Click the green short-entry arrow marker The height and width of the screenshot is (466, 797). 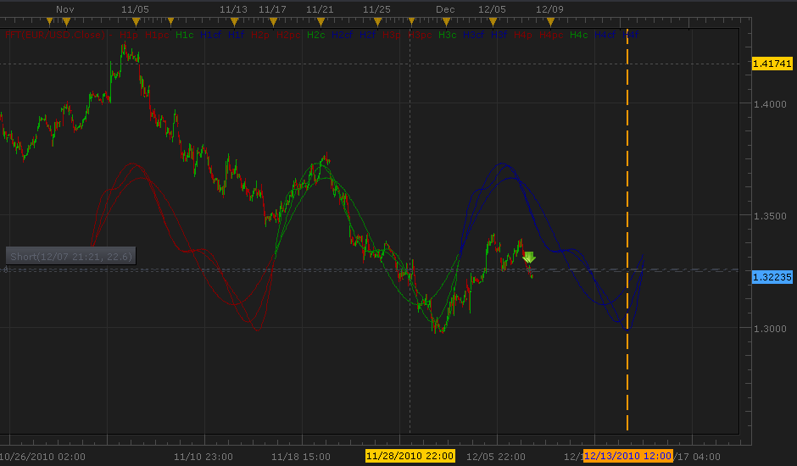click(x=528, y=258)
